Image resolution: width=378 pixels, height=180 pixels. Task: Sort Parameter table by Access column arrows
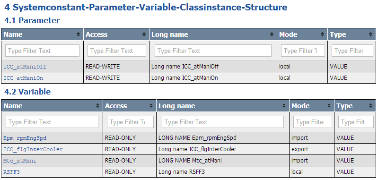tap(144, 34)
